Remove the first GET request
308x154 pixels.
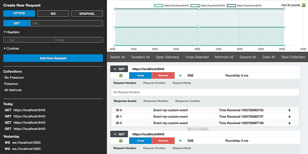coord(163,76)
